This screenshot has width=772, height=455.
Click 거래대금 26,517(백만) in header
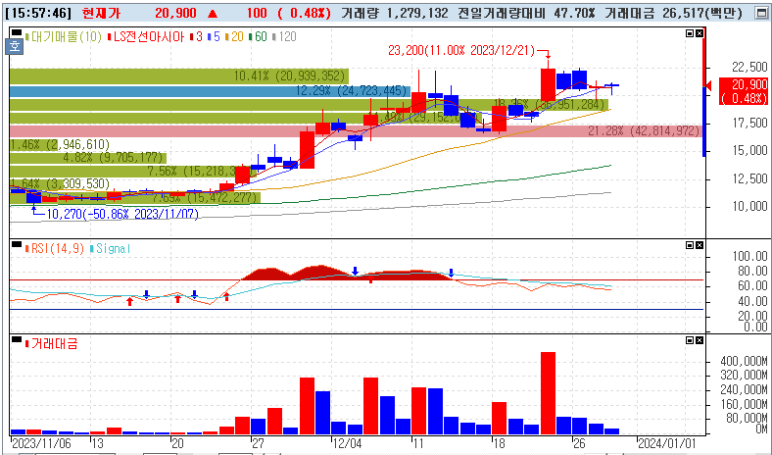[673, 14]
